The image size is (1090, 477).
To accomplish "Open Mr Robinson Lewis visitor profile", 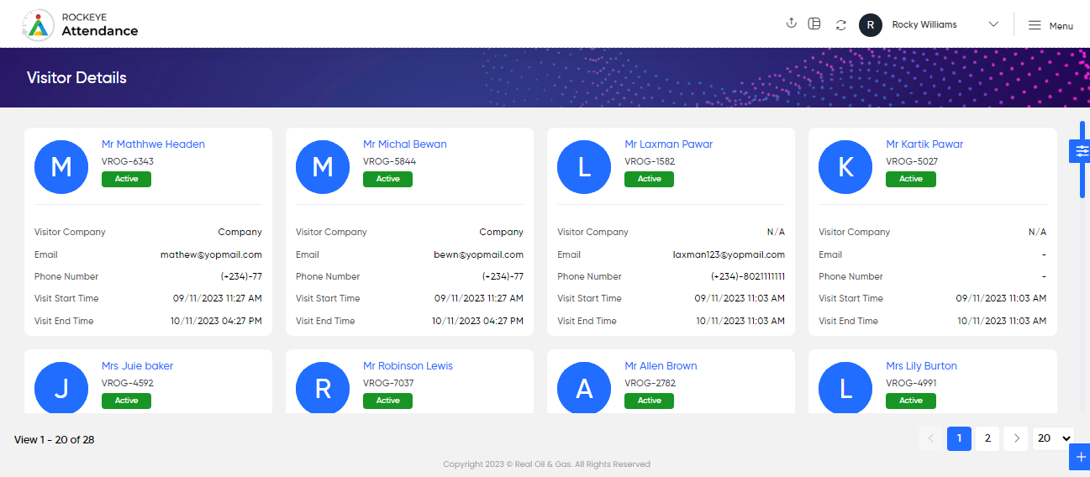I will [408, 365].
